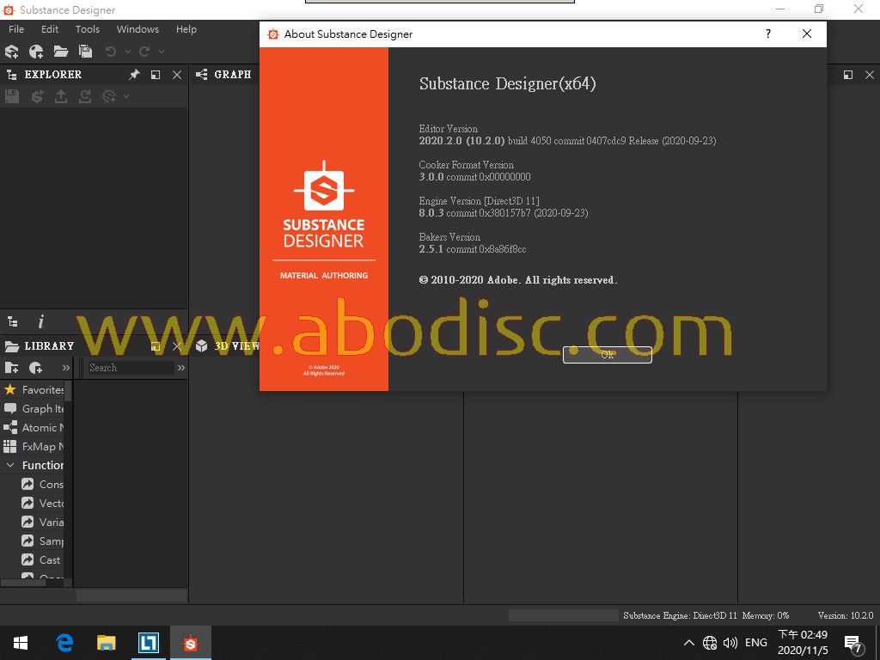880x660 pixels.
Task: Float the right-side panel with undock icon
Action: pos(848,75)
